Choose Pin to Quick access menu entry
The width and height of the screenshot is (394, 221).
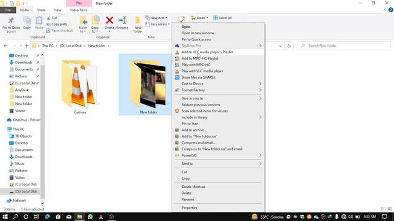[219, 39]
